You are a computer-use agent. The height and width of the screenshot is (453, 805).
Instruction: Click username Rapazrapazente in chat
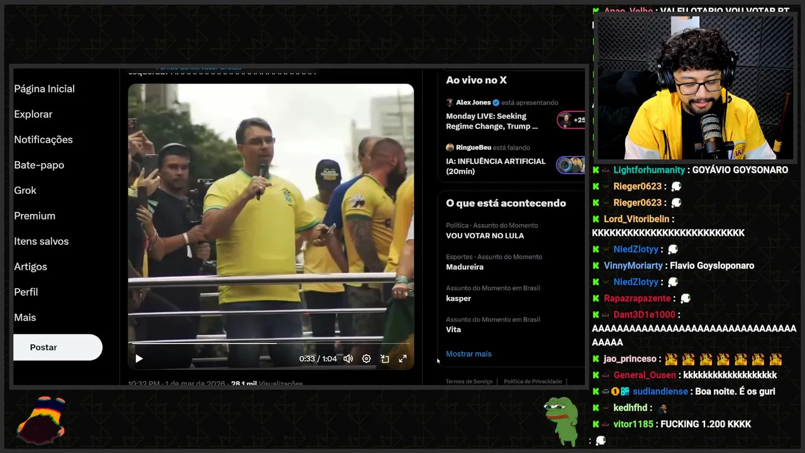tap(637, 298)
